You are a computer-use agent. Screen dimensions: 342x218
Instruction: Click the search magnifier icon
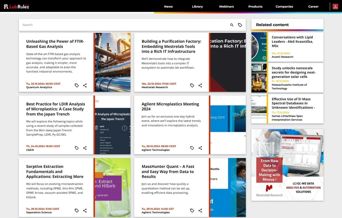pyautogui.click(x=232, y=25)
